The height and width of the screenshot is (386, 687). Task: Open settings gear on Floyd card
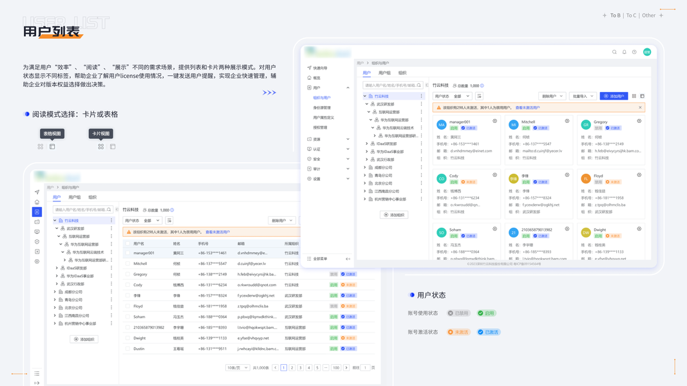pos(639,175)
